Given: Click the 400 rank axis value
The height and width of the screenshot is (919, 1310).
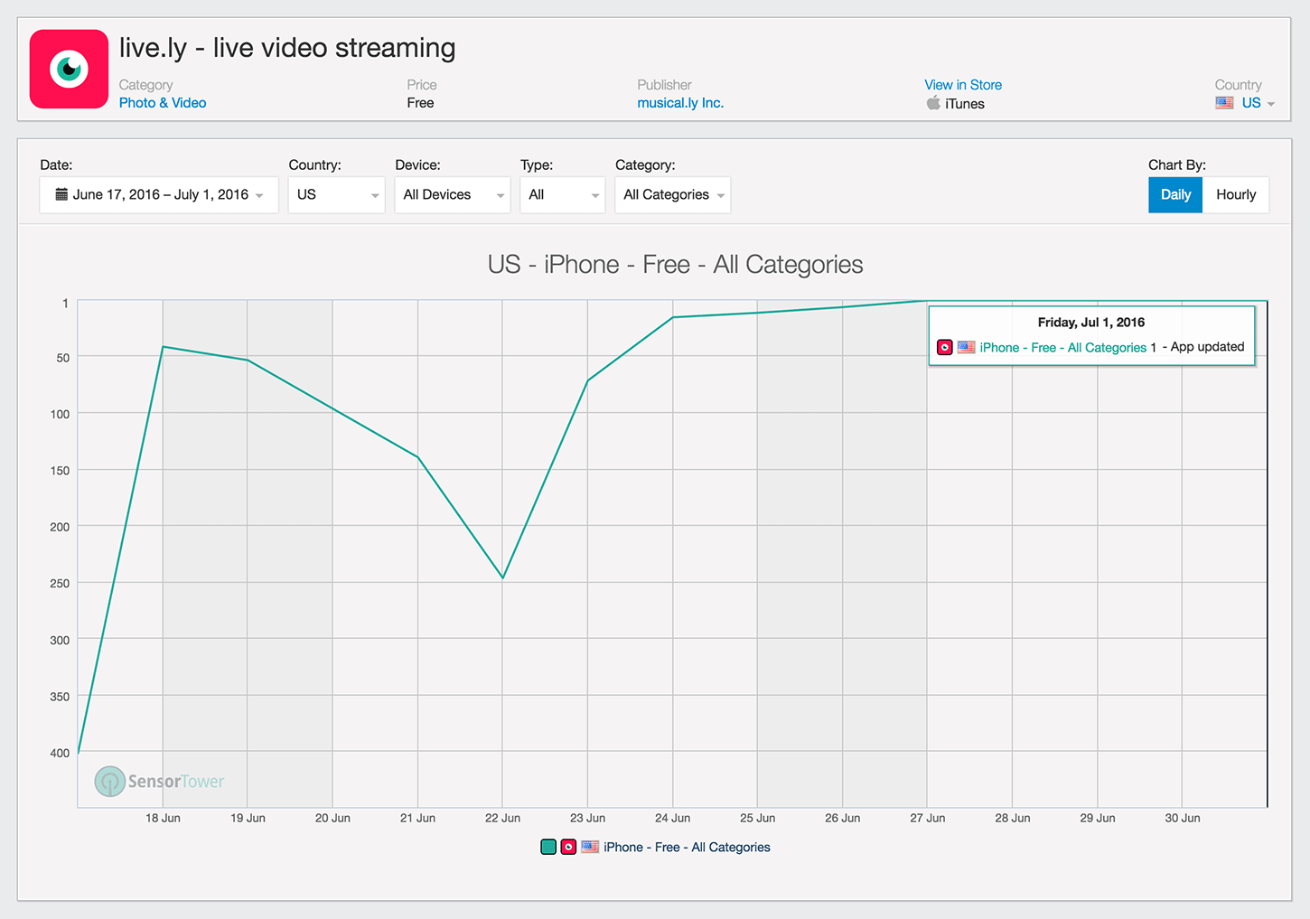Looking at the screenshot, I should tap(60, 753).
